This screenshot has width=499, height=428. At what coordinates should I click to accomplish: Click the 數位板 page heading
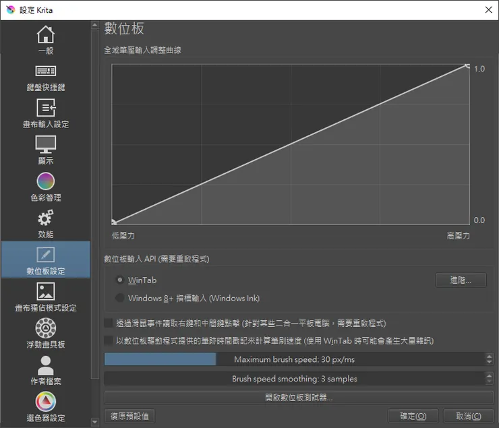point(124,28)
